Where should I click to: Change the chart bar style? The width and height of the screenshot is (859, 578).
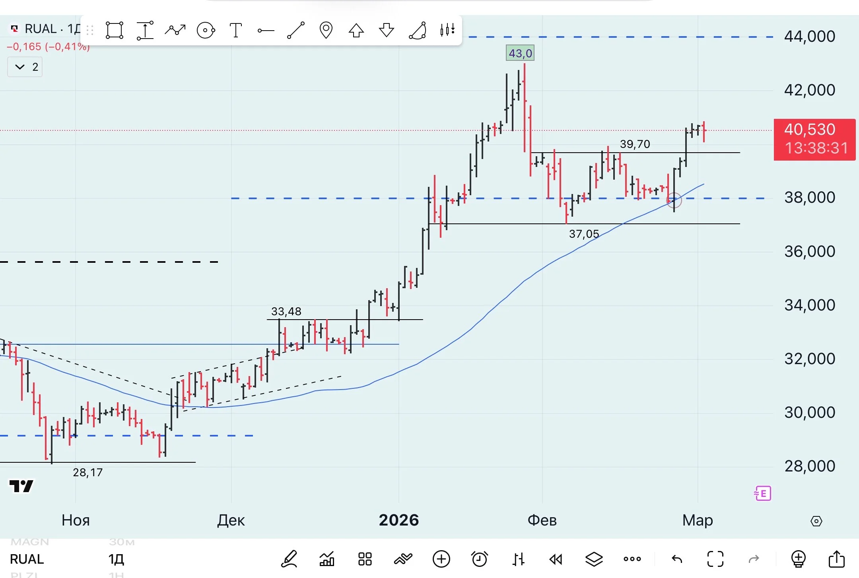click(518, 559)
